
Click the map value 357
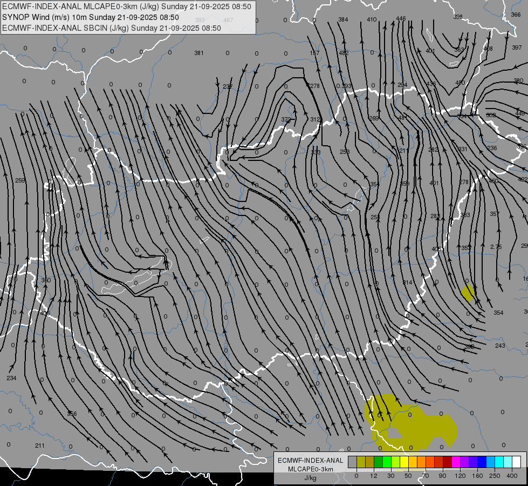pos(495,214)
